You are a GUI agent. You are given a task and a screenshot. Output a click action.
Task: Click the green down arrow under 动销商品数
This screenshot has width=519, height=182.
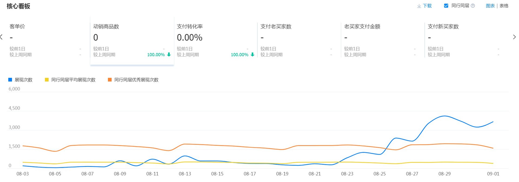169,55
